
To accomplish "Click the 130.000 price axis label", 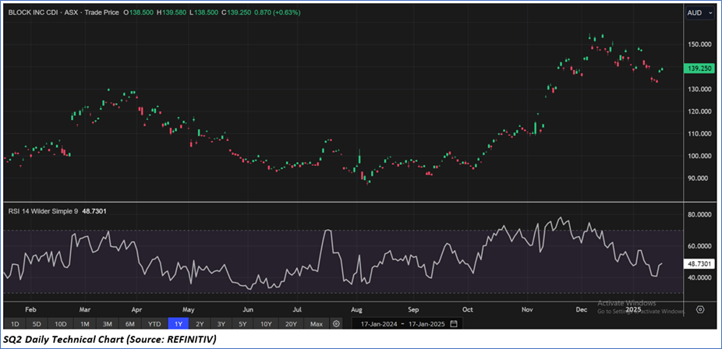I will (700, 90).
